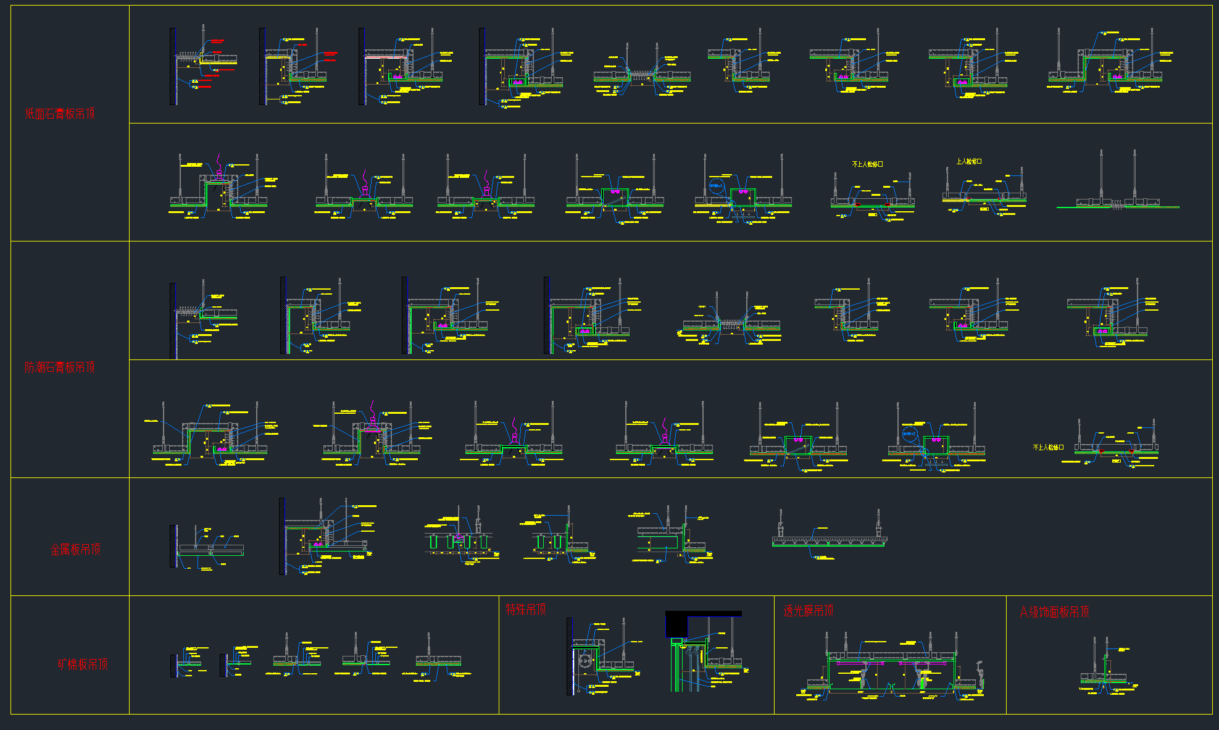
Task: Click 不上人检修口 label in 纸面石膏板吊顶 section
Action: coord(867,164)
